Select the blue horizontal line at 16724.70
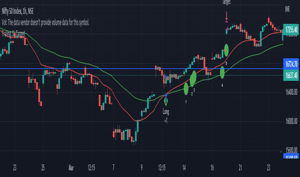300x177 pixels. (142, 69)
